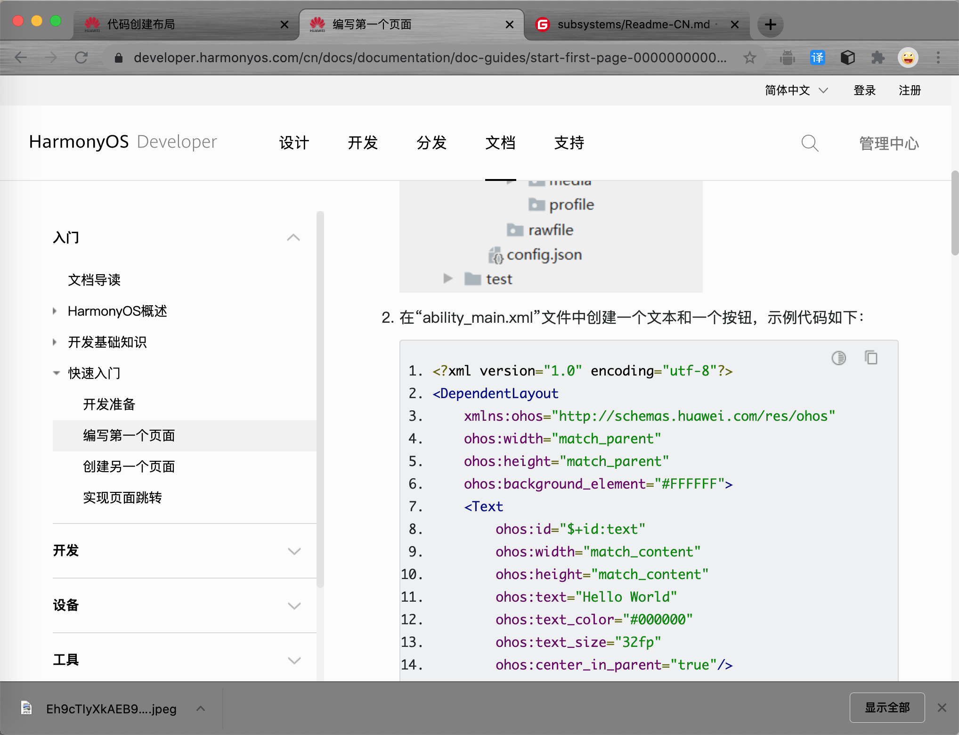The width and height of the screenshot is (959, 735).
Task: Click the address bar URL field
Action: tap(430, 57)
